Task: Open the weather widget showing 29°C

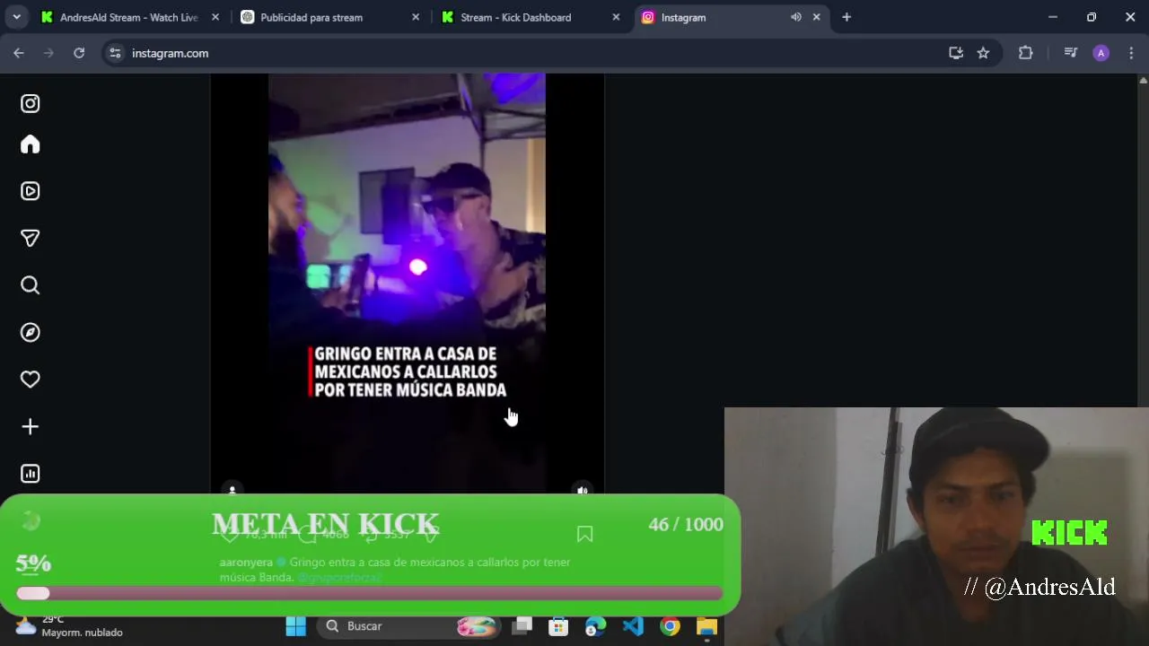Action: (x=68, y=625)
